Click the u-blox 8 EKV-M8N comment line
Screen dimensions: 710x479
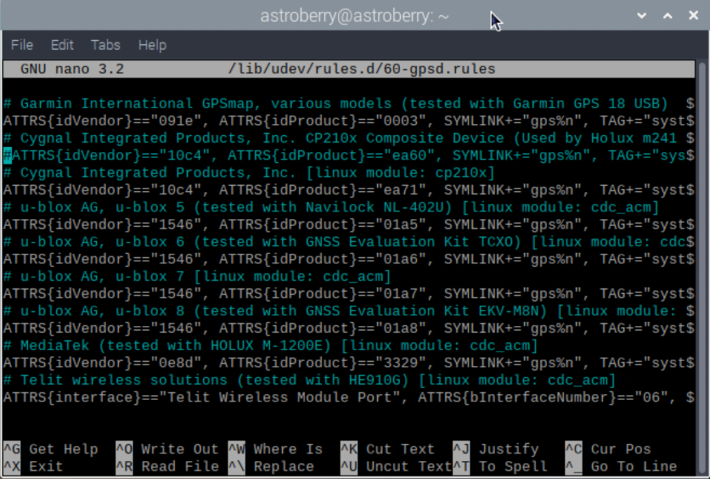click(349, 311)
